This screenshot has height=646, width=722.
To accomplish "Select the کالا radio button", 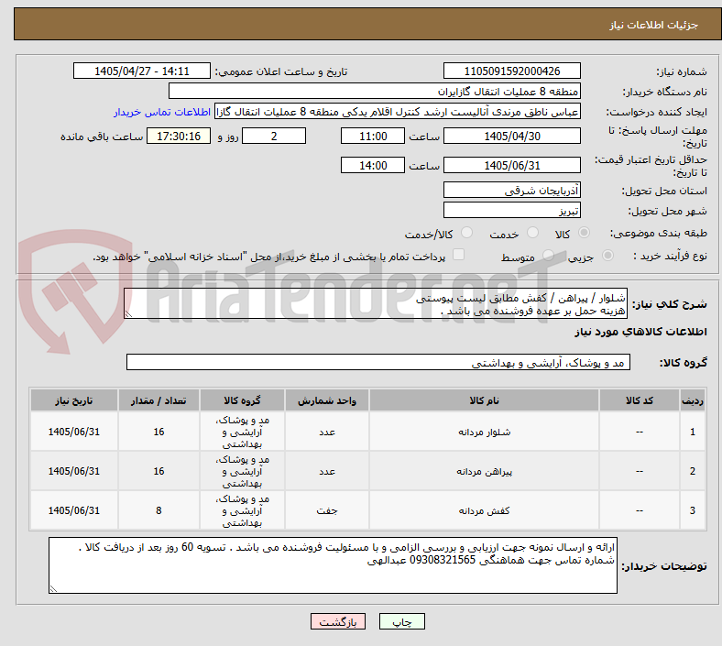I will [584, 233].
